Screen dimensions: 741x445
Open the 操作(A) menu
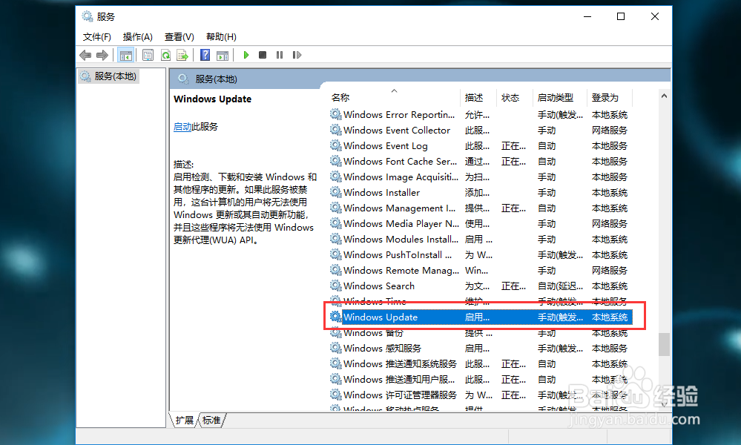point(137,37)
